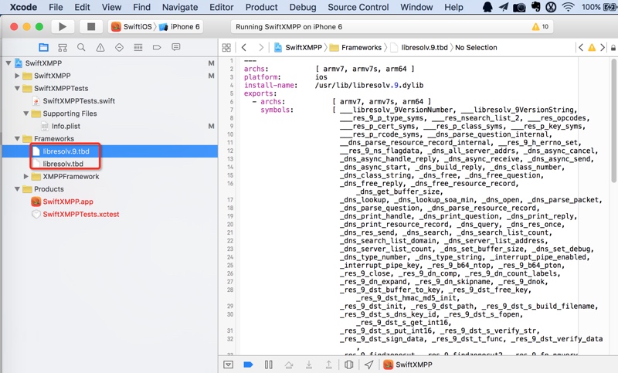Select libresolv.tbd in navigator

point(63,164)
